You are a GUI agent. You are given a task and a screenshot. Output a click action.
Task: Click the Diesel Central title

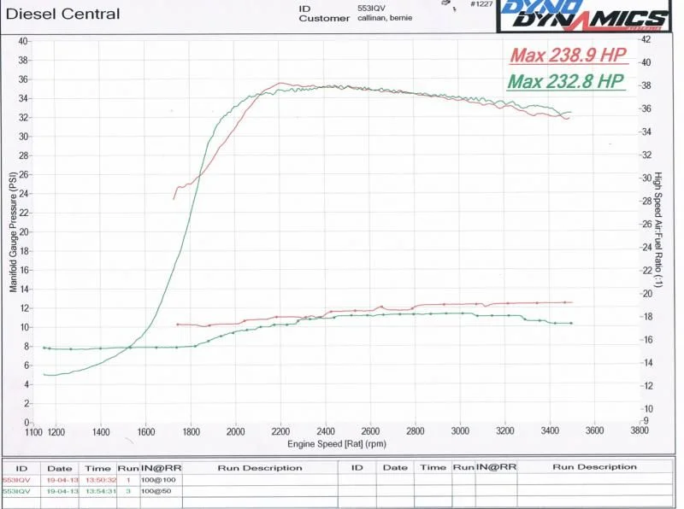coord(63,15)
